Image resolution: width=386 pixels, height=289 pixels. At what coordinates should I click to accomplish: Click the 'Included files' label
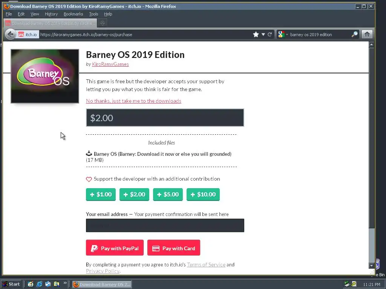click(x=161, y=143)
